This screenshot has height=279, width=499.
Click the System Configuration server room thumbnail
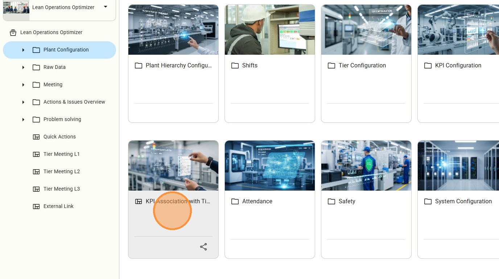pos(458,166)
